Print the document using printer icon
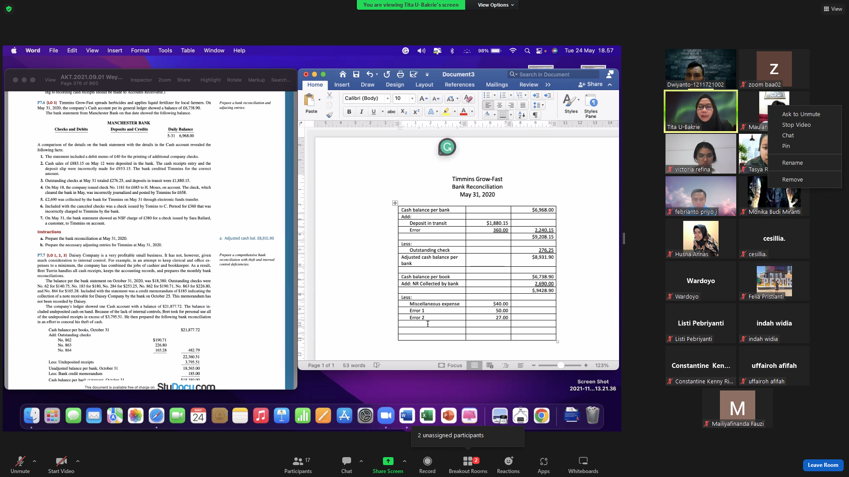 pos(400,74)
